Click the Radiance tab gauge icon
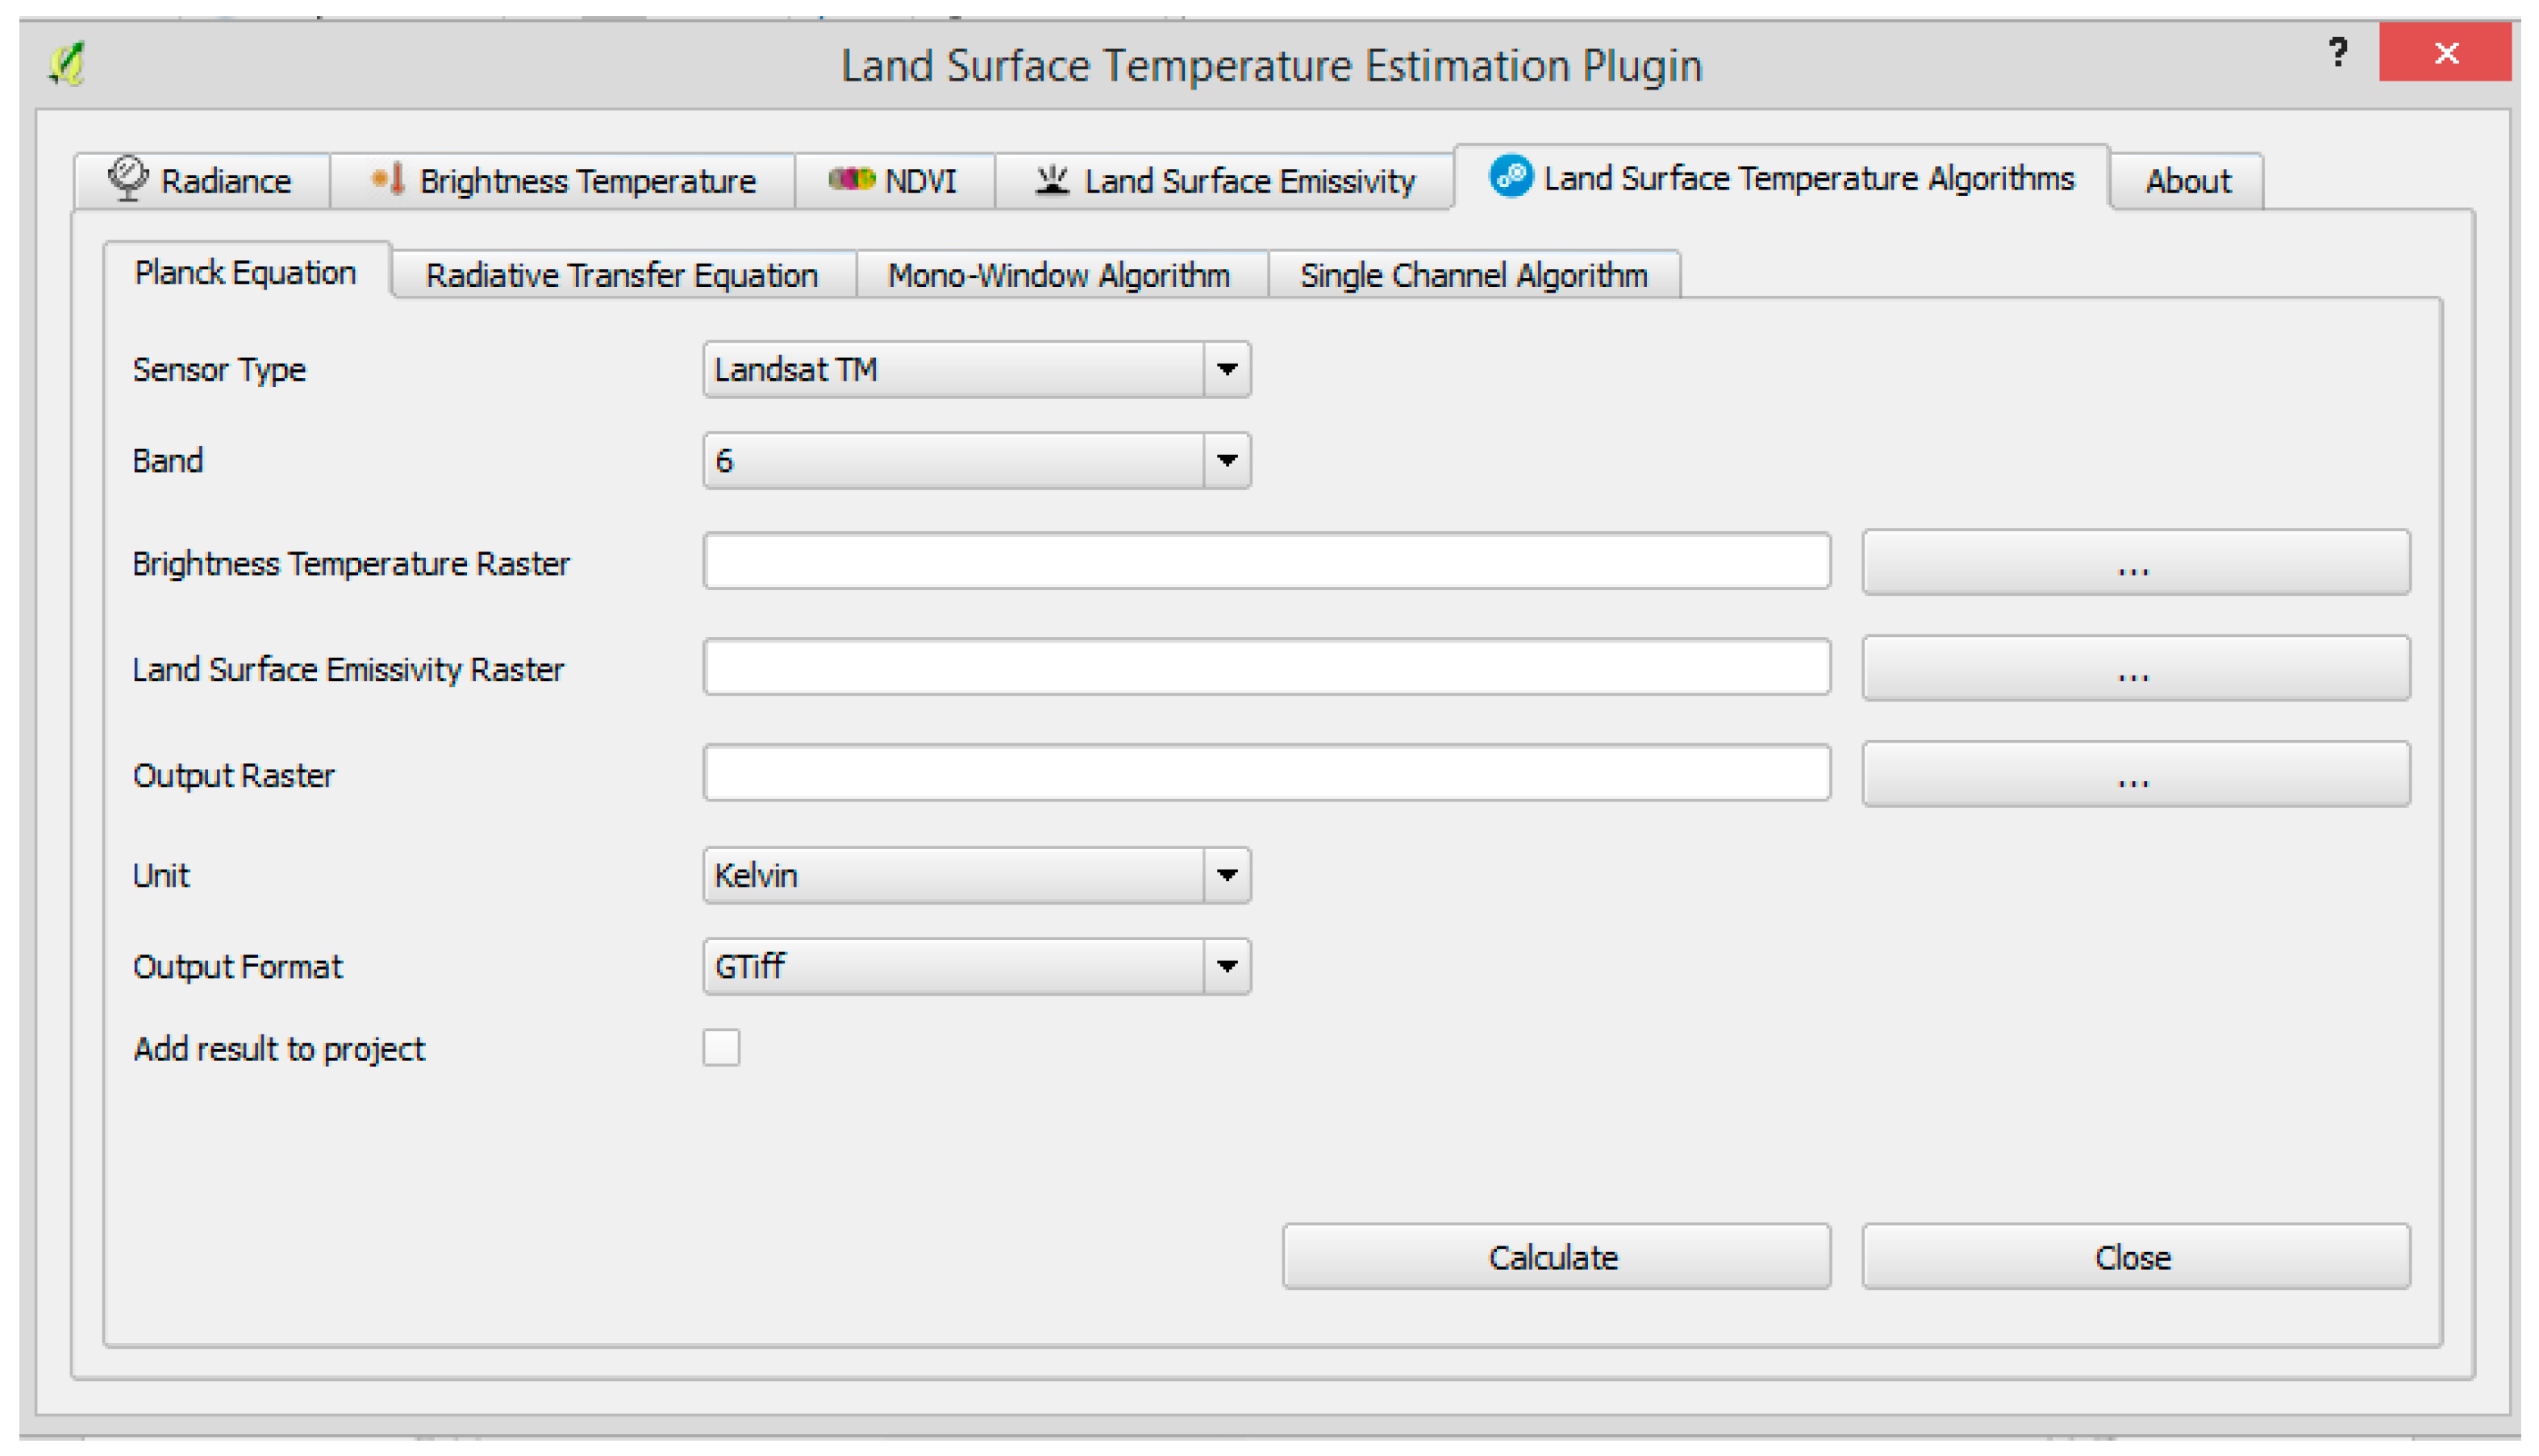Image resolution: width=2539 pixels, height=1456 pixels. [127, 178]
